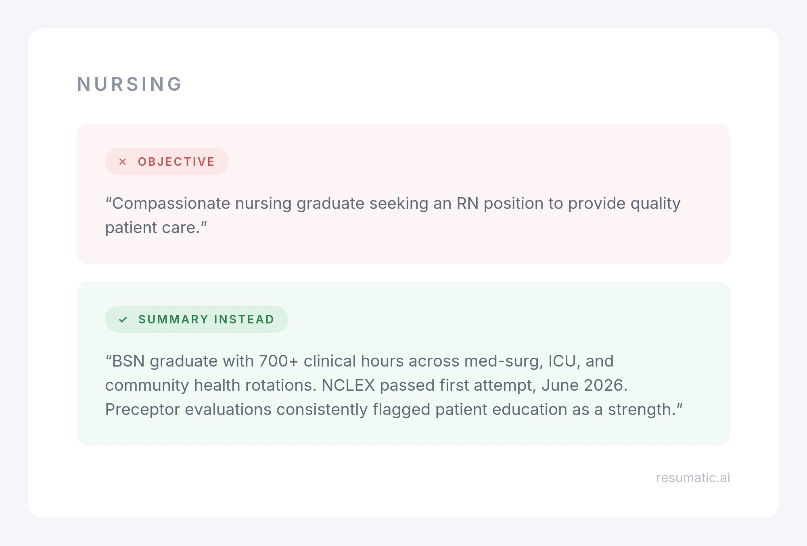This screenshot has height=546, width=807.
Task: Click the word INSTEAD in the green pill
Action: 245,319
